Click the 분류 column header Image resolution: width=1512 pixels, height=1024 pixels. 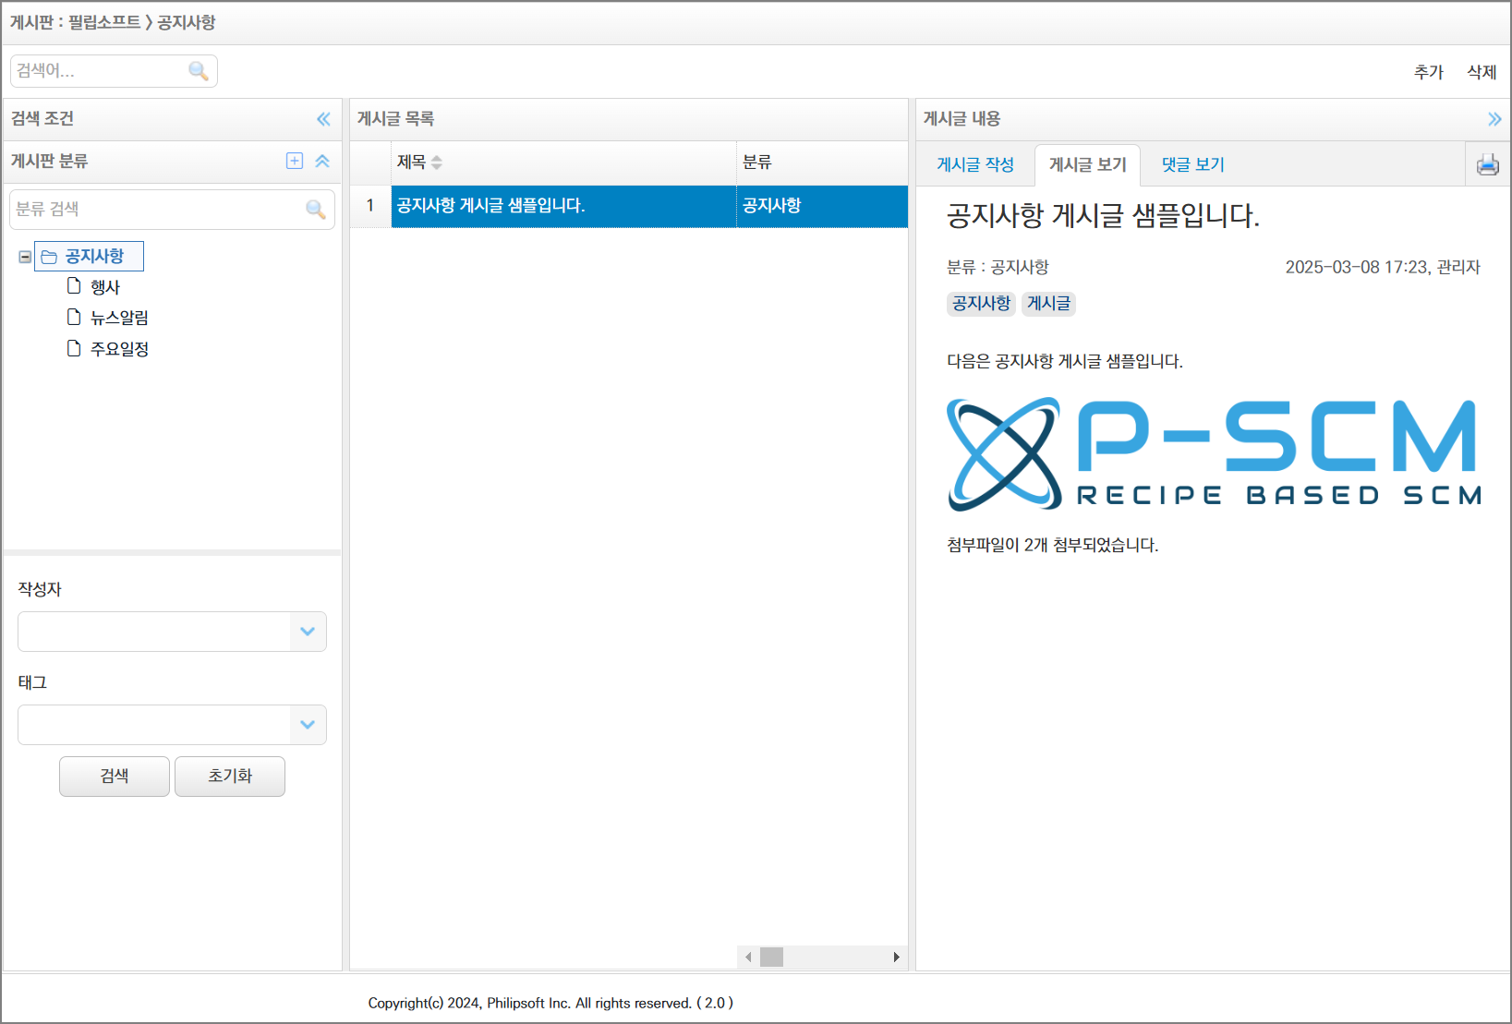point(822,163)
